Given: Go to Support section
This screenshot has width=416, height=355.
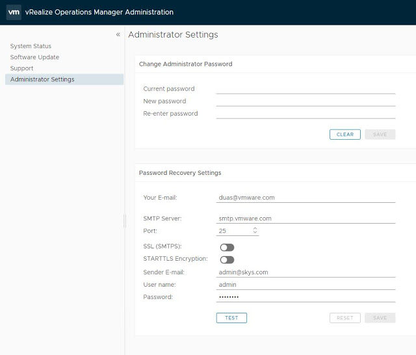Looking at the screenshot, I should click(21, 68).
